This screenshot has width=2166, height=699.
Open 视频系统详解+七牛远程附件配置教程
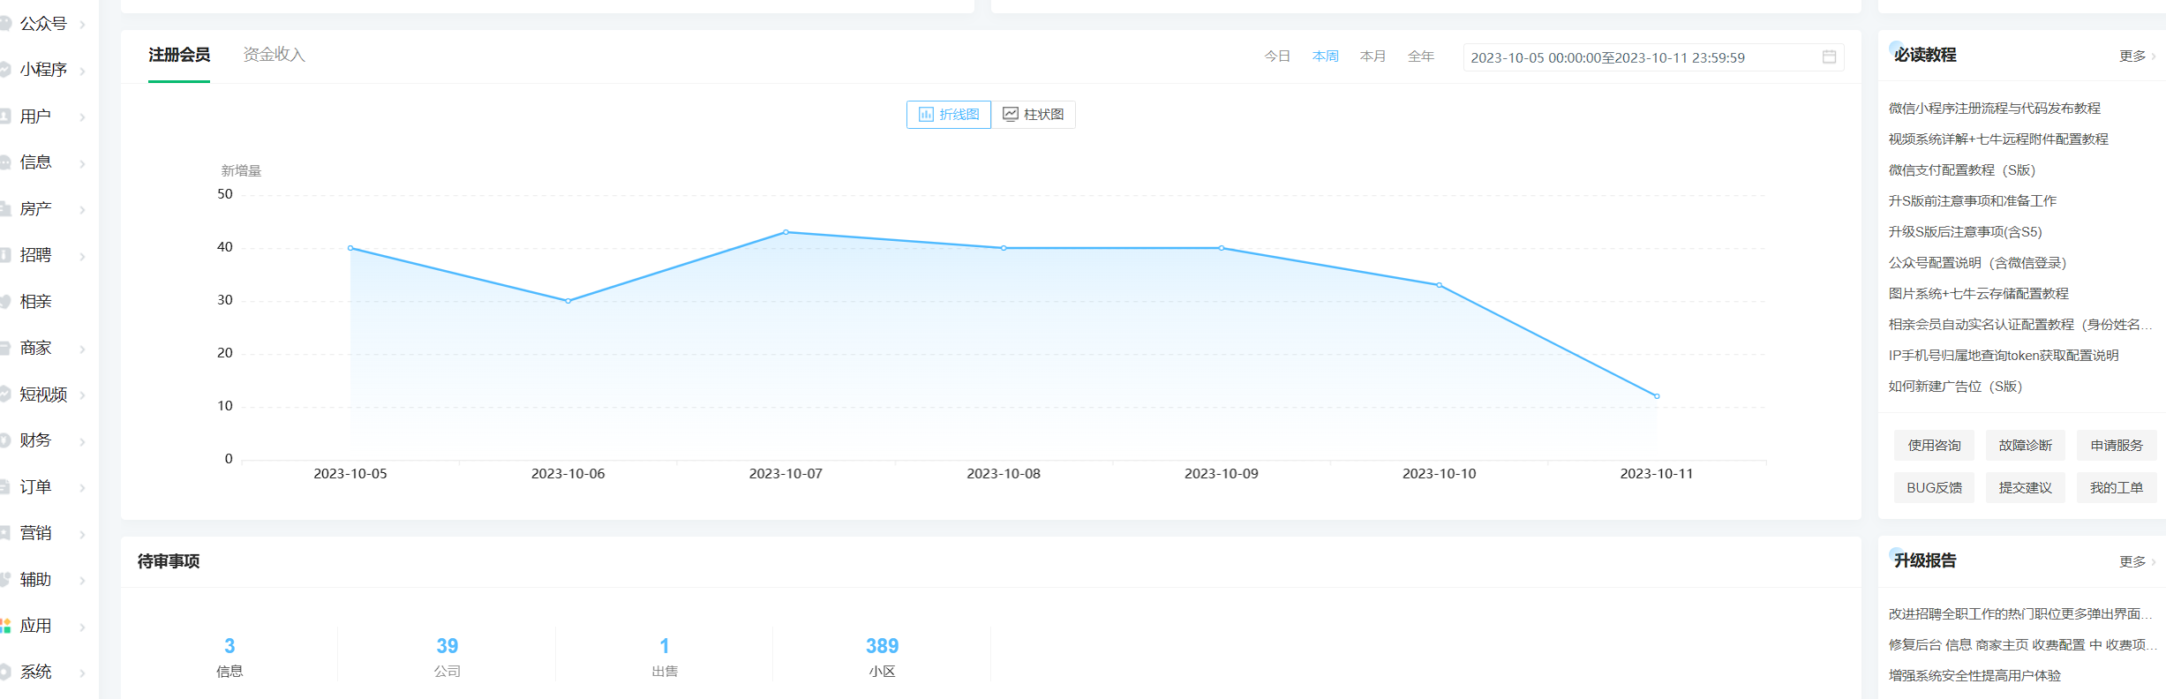pos(1998,139)
